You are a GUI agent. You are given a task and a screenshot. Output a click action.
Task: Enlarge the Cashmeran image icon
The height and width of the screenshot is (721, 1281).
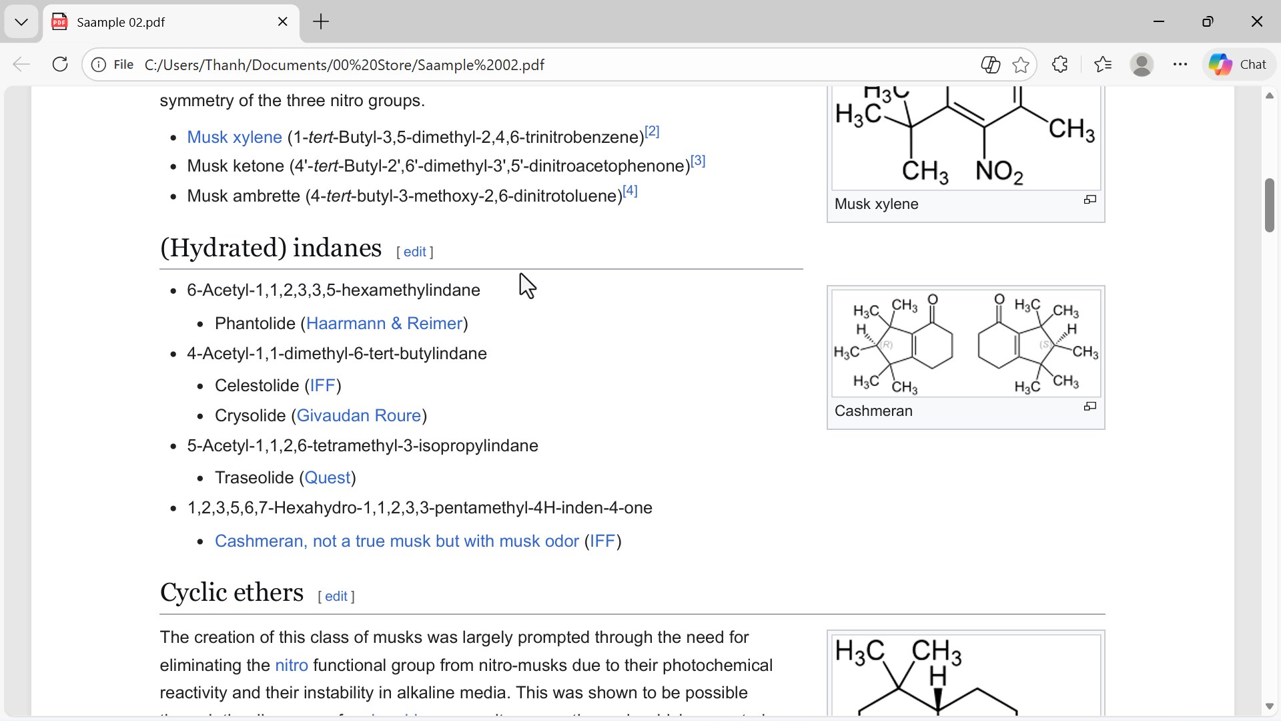tap(1090, 407)
